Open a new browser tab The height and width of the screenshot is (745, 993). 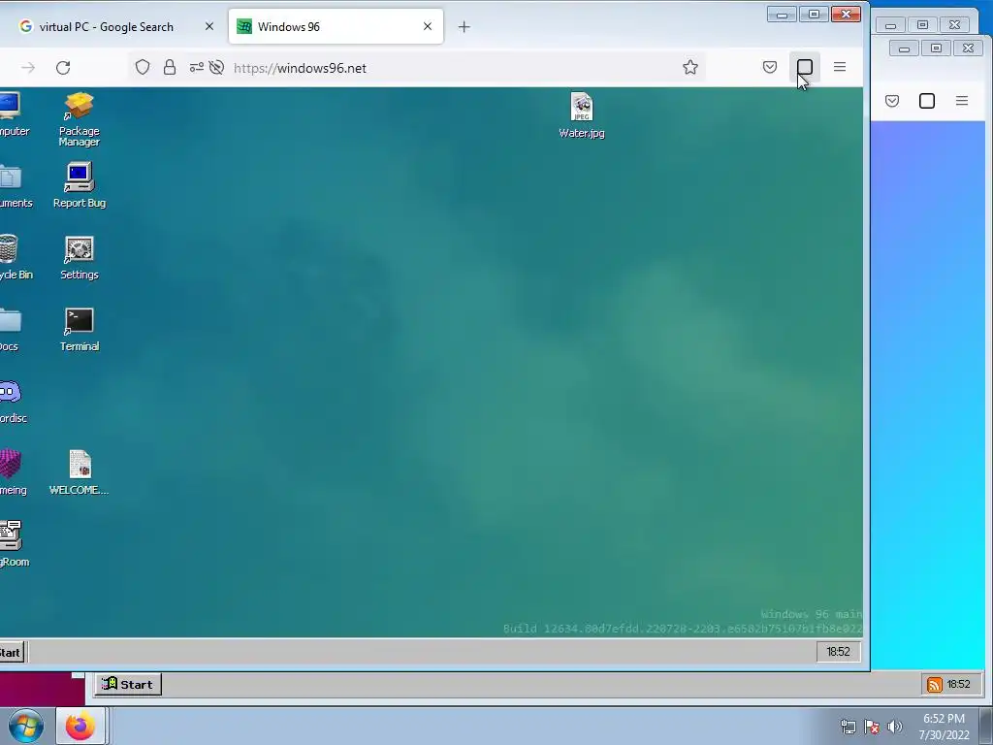[x=464, y=26]
